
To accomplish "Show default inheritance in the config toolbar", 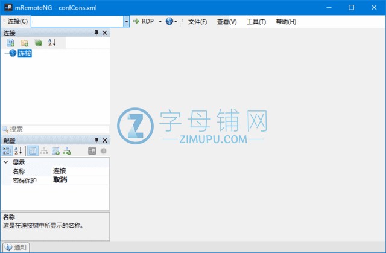I will (x=67, y=151).
